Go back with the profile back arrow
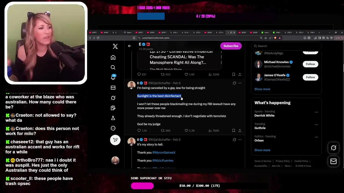 (130, 46)
